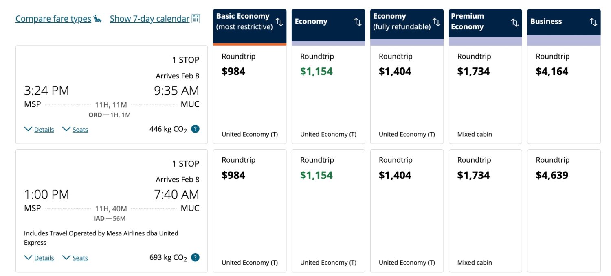Click the sort arrows on Basic Economy column

coord(279,22)
